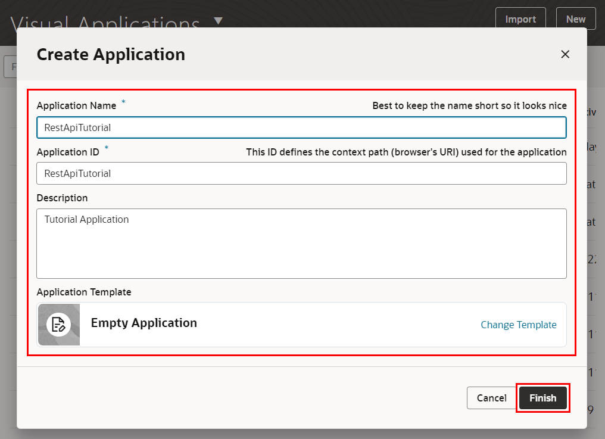Select the Description text area
Viewport: 605px width, 439px height.
click(x=301, y=243)
